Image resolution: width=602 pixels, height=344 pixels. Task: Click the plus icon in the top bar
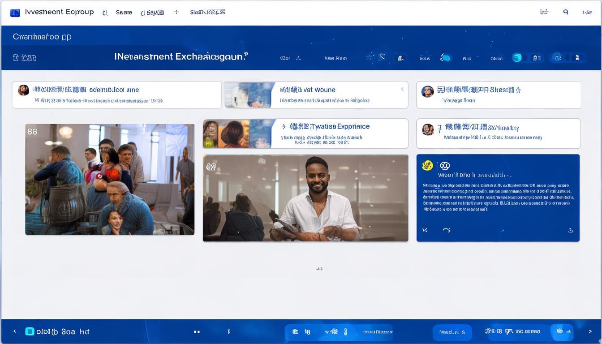[176, 12]
